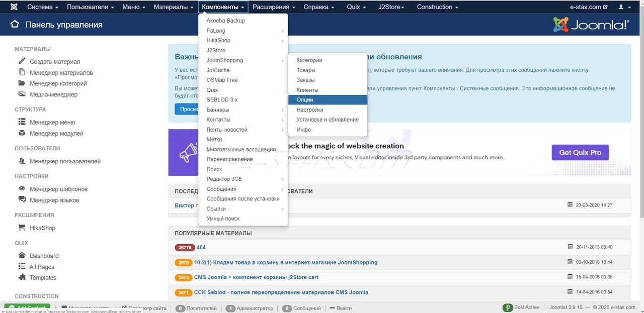Select JotCache in Компоненты menu
The width and height of the screenshot is (644, 313).
coord(244,70)
